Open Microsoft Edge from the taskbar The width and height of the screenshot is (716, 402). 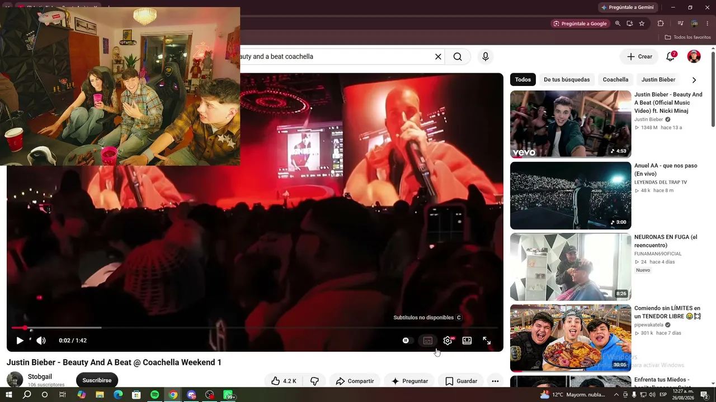tap(118, 395)
